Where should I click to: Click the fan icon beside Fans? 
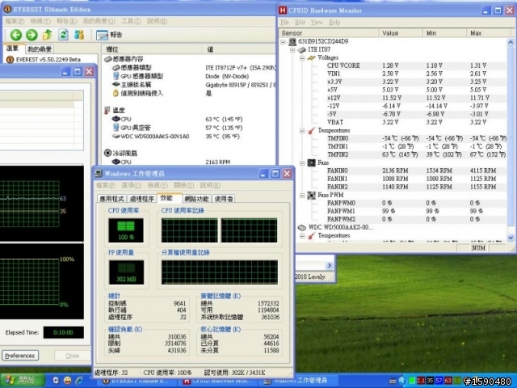click(311, 162)
